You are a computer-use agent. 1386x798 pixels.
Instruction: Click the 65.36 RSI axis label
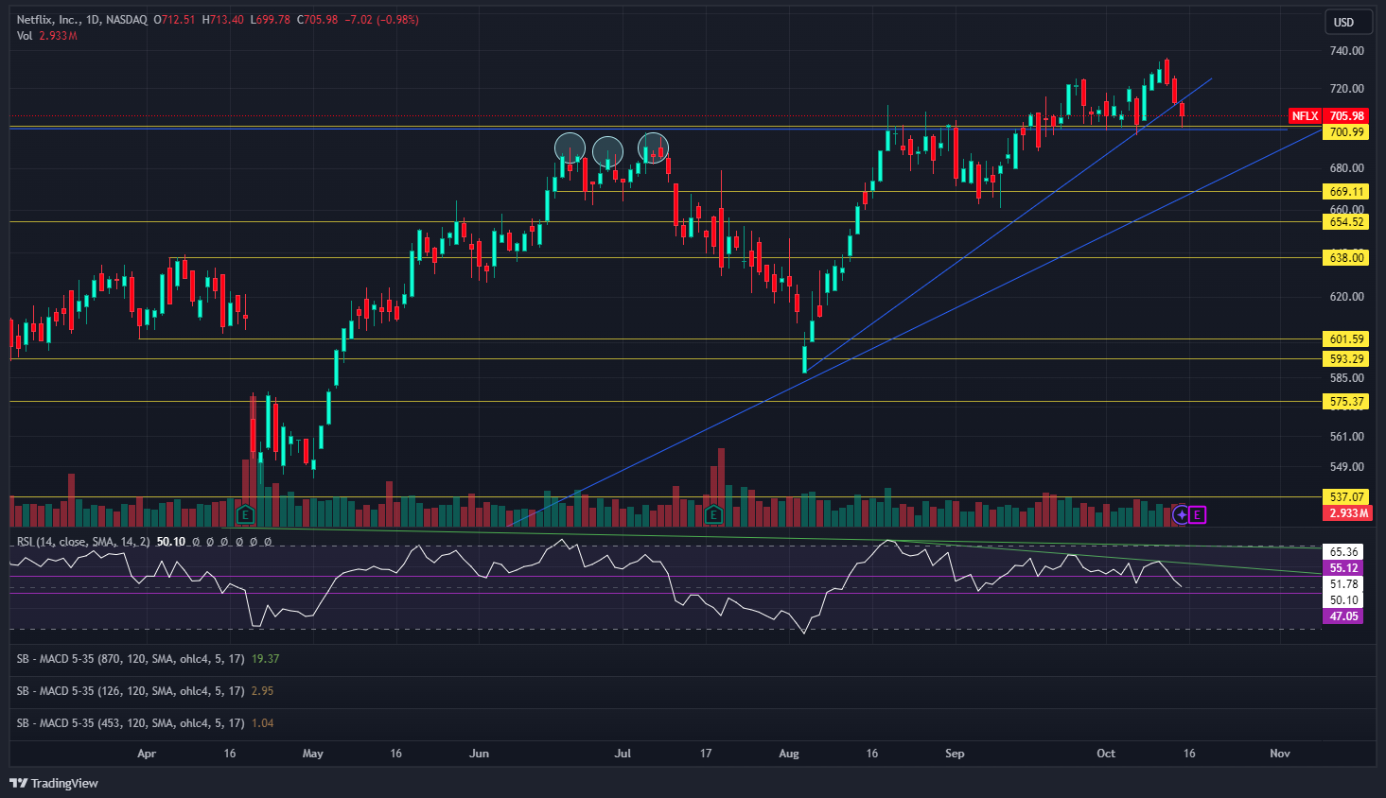pos(1343,552)
